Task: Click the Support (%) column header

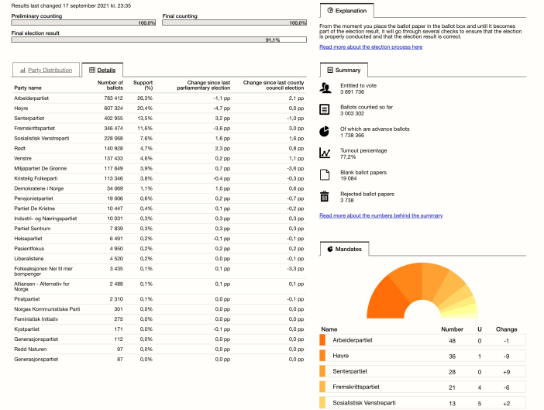Action: (x=144, y=84)
